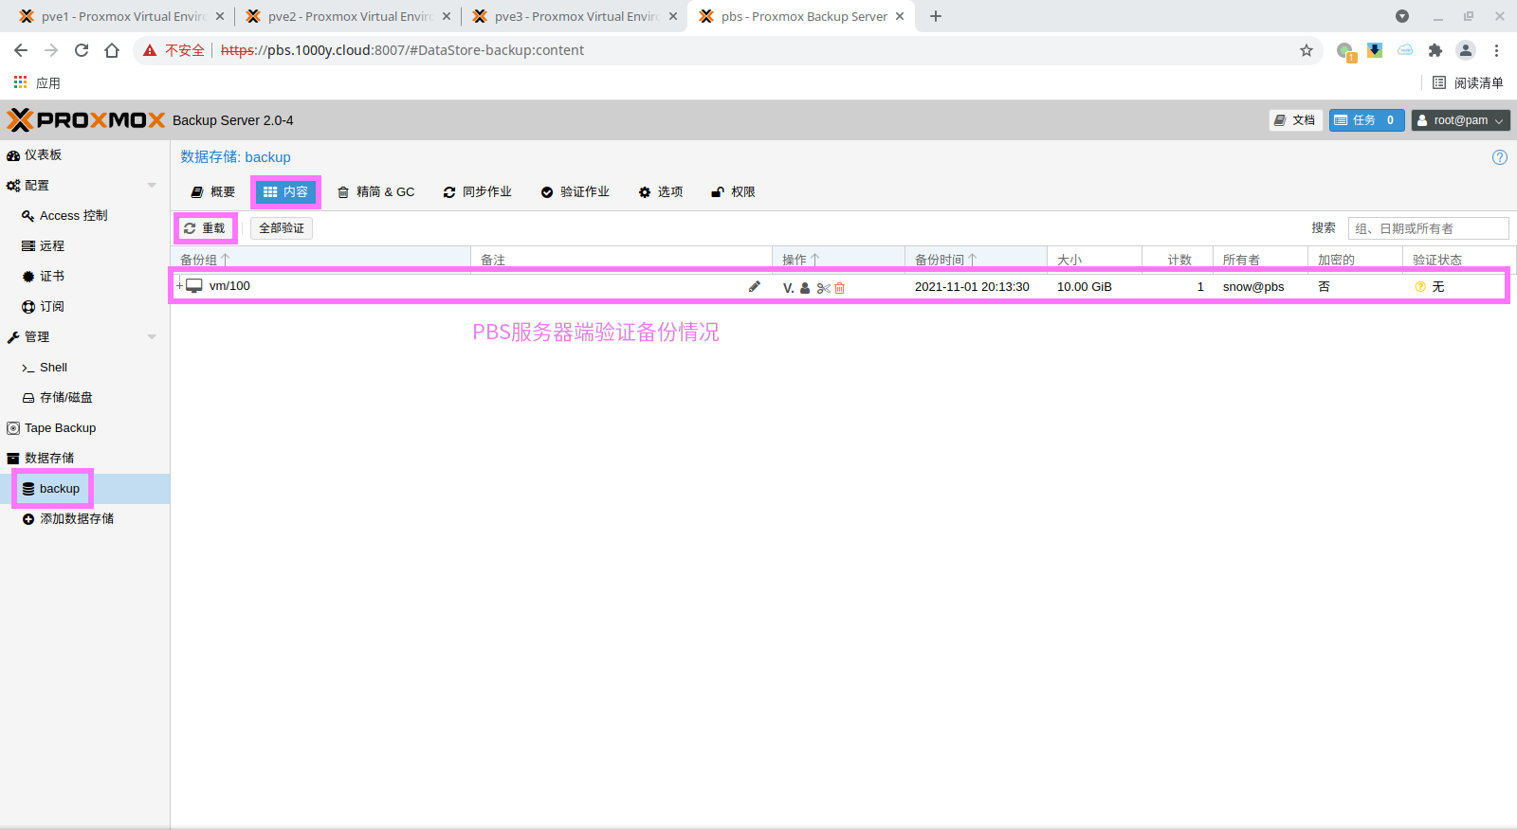Switch to the 概要 tab

[x=213, y=192]
